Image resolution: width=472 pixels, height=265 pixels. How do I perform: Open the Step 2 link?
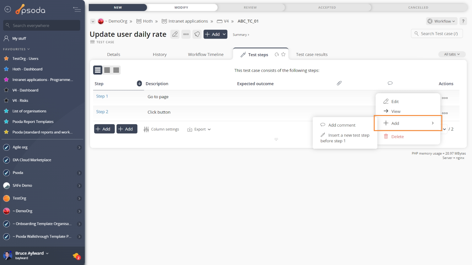(x=102, y=112)
